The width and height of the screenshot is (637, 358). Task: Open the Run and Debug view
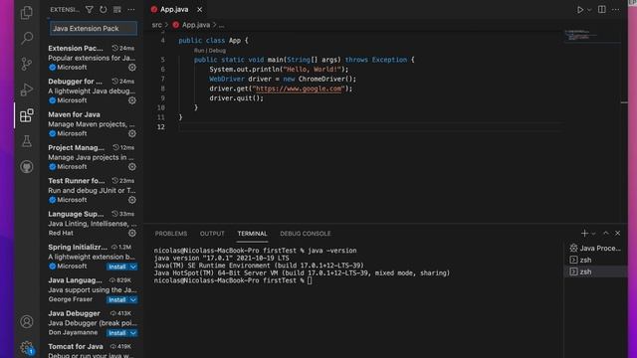point(27,89)
